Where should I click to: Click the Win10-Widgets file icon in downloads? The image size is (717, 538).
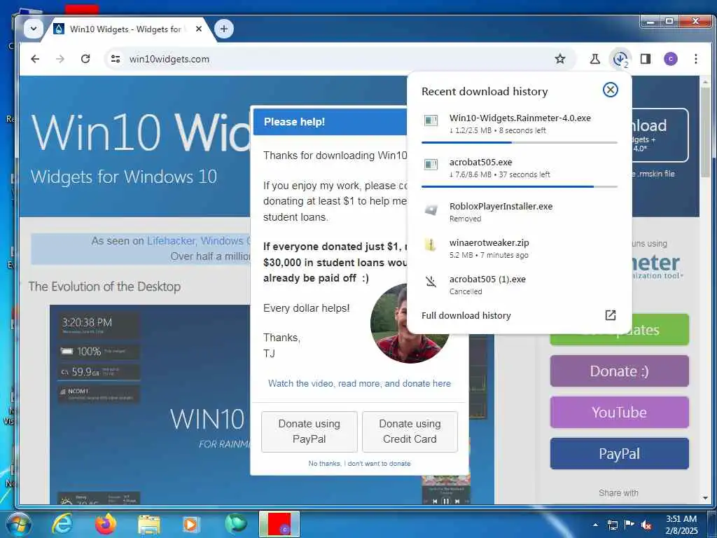click(431, 120)
